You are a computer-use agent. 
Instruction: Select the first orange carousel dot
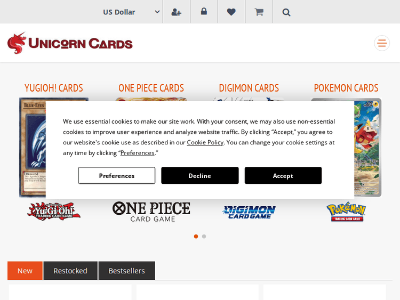196,236
